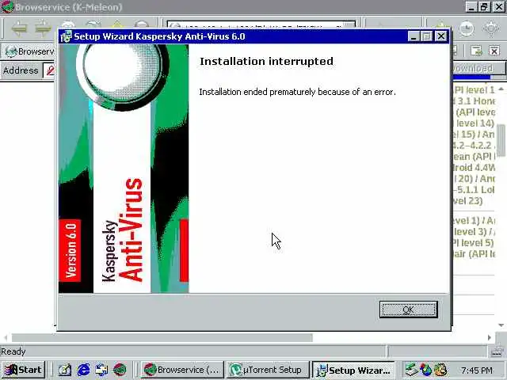507x380 pixels.
Task: Click the gear-shaped icon at K-Meleon's toolbar end
Action: [x=491, y=28]
